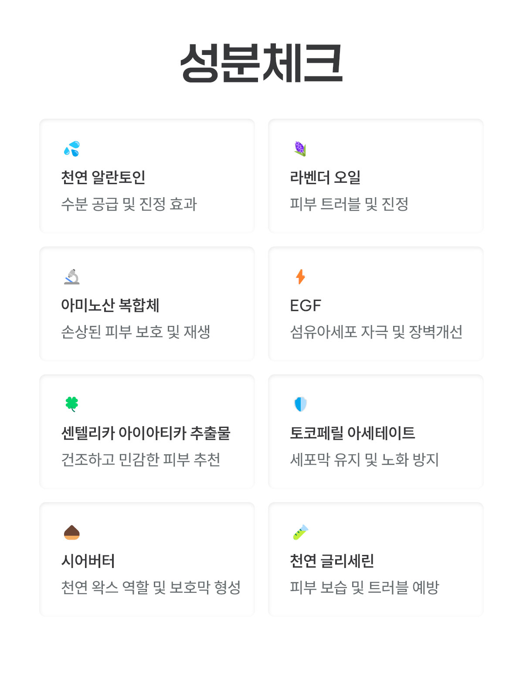Screen dimensions: 523x698
Task: Click description 섬유아세포 자극 및 장벽개선
Action: click(376, 332)
